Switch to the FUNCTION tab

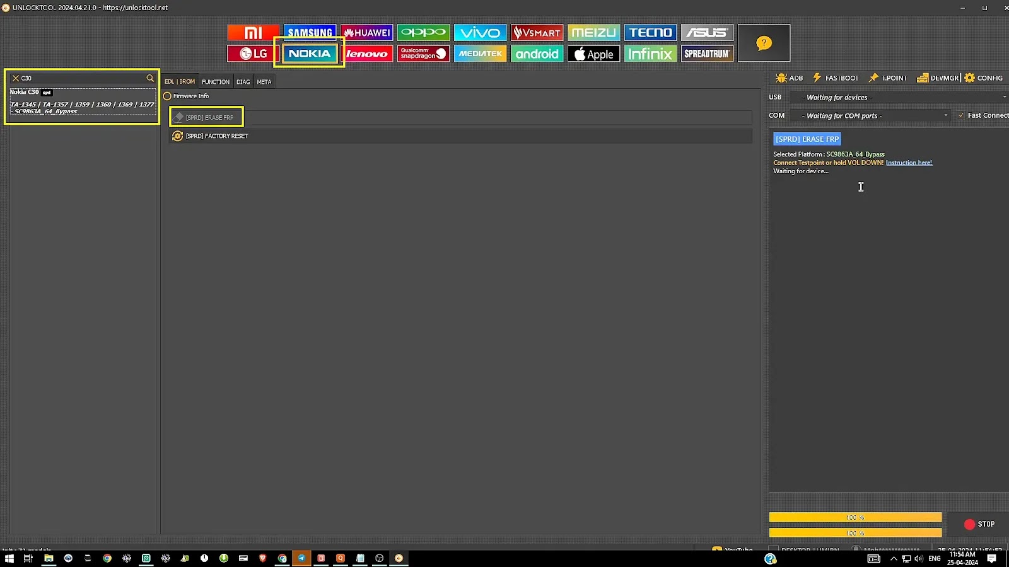point(216,82)
